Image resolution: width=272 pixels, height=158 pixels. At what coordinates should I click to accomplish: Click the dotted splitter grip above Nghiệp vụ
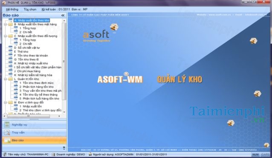coord(34,119)
